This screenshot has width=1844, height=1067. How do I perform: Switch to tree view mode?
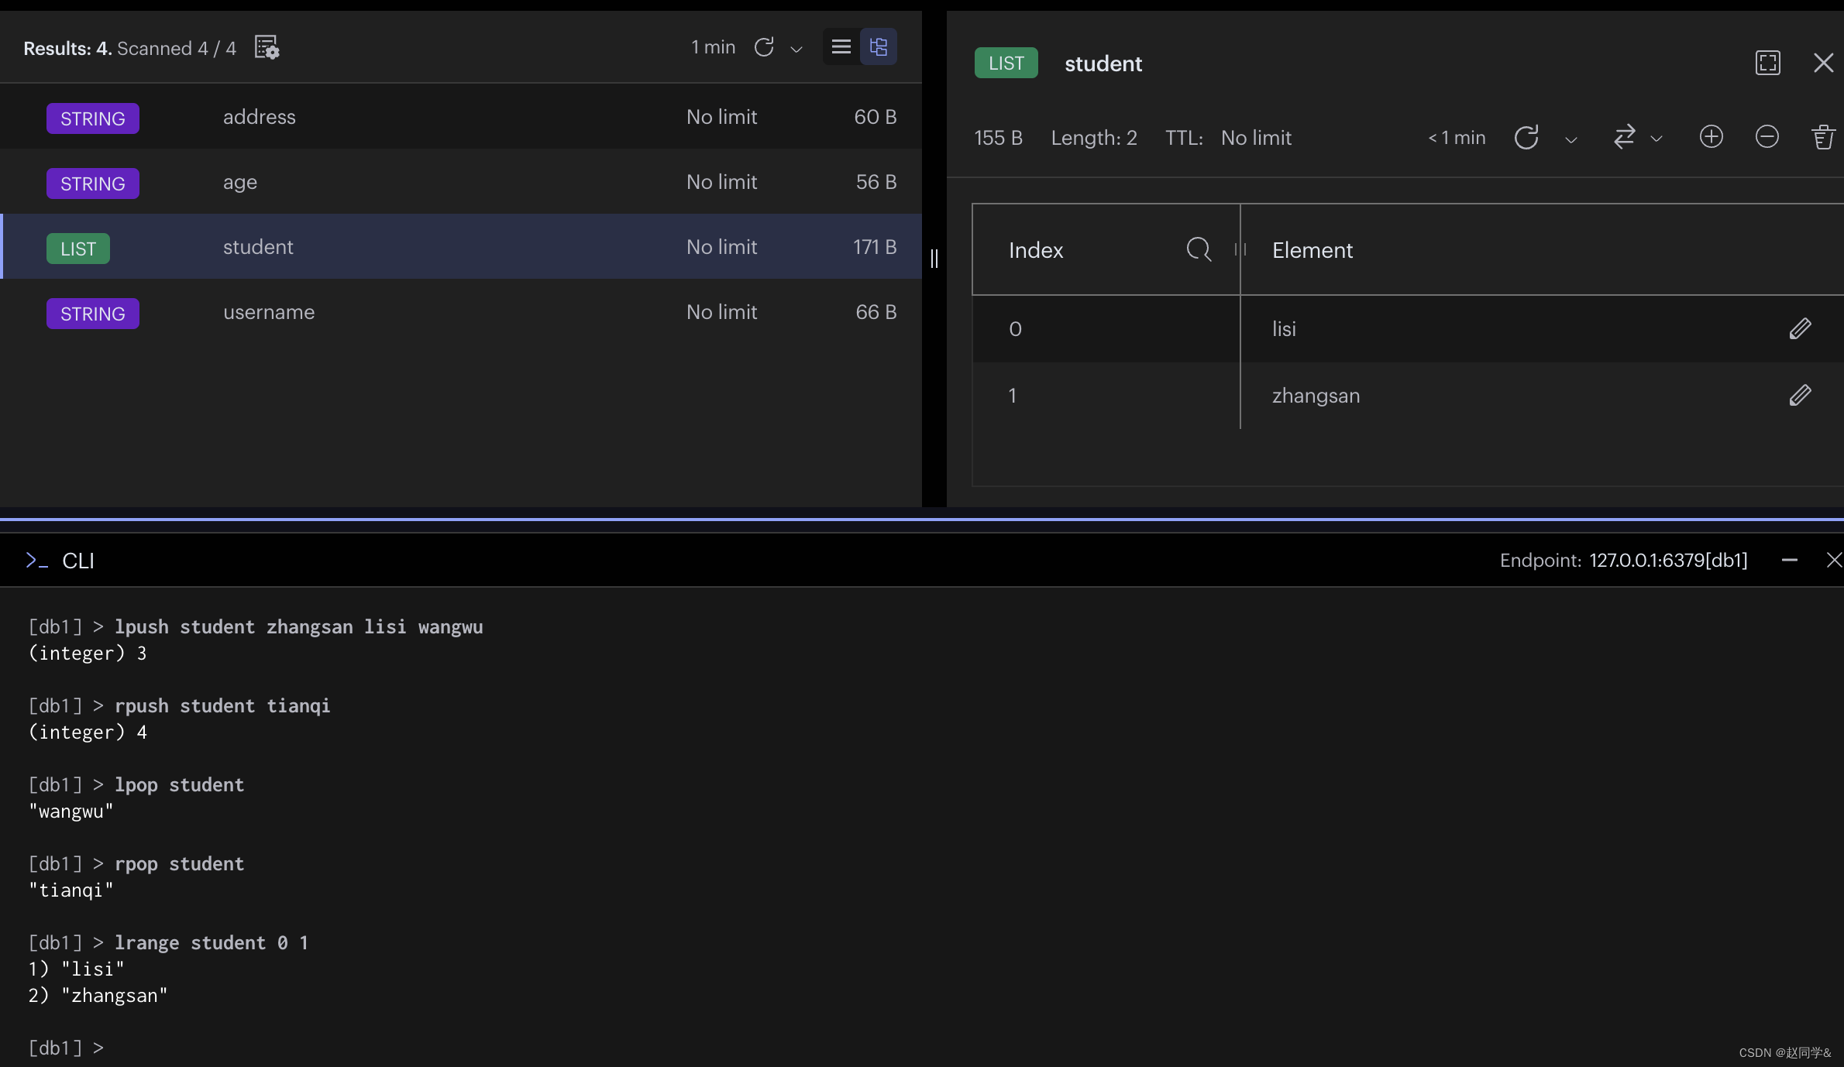(x=879, y=47)
